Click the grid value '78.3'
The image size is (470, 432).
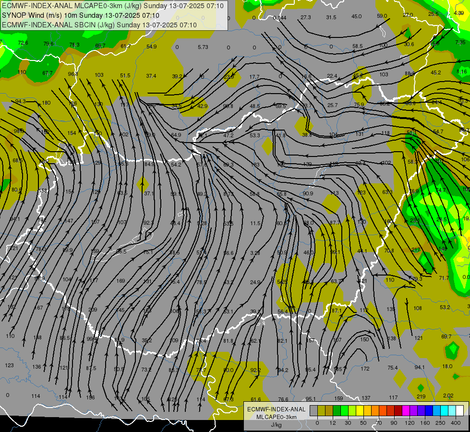(x=74, y=45)
